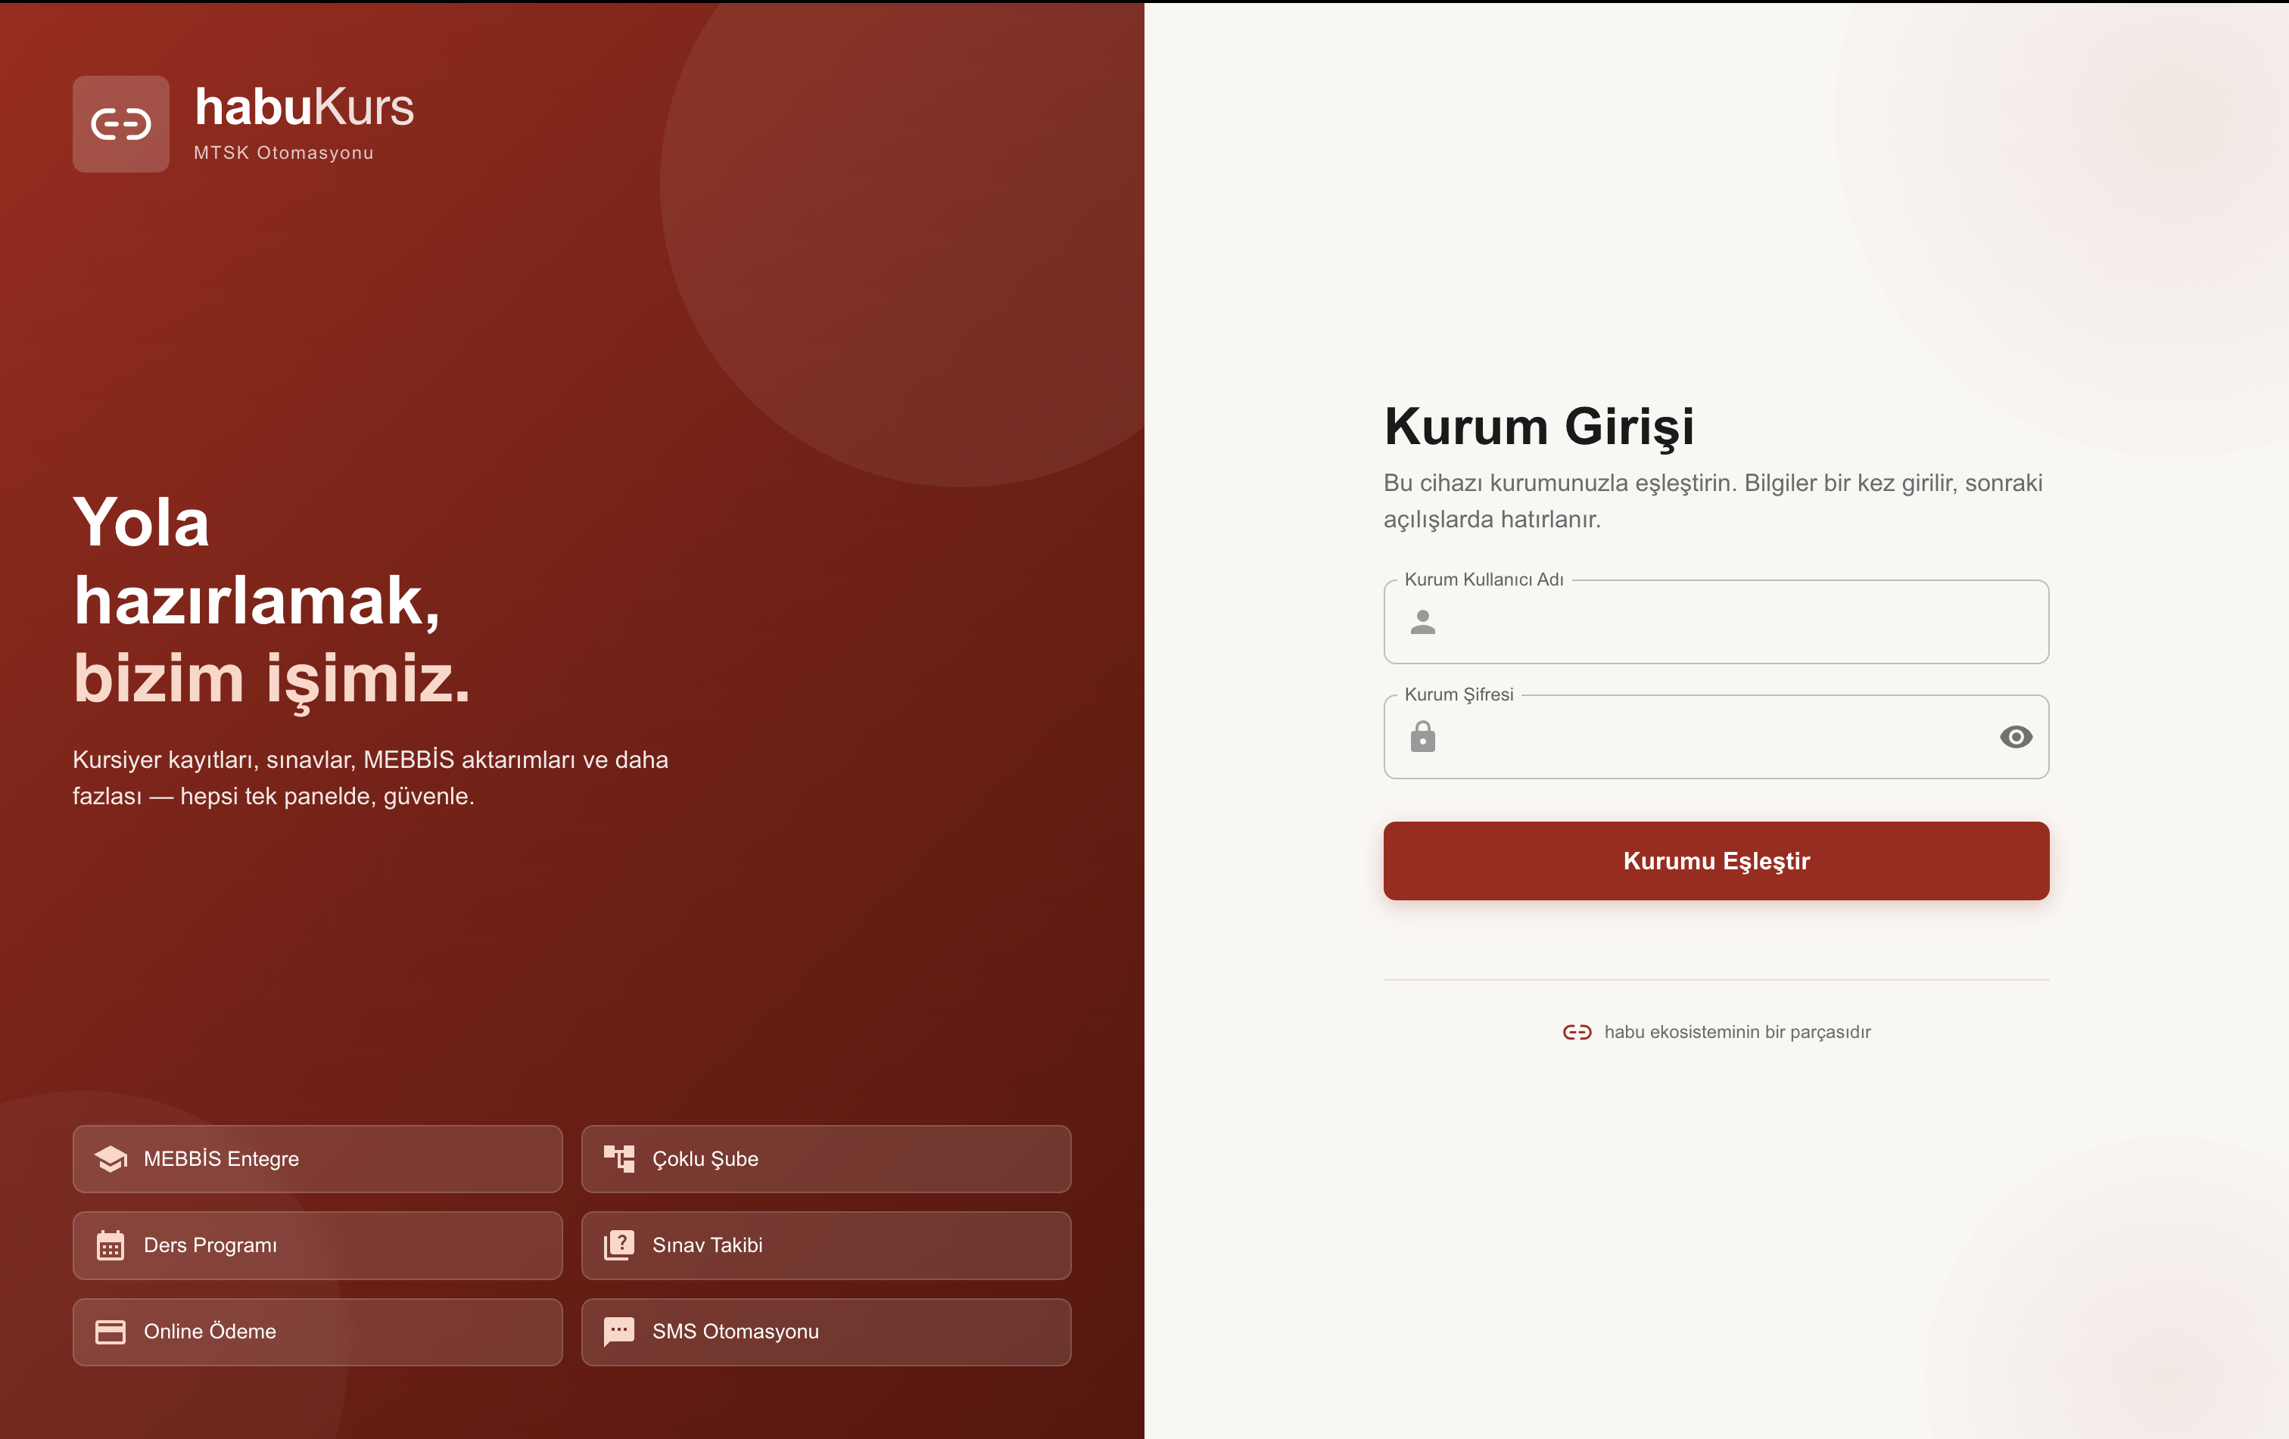Click the 'Kursiyer kayıtları, sınavlar' tagline text
The width and height of the screenshot is (2289, 1439).
click(371, 777)
